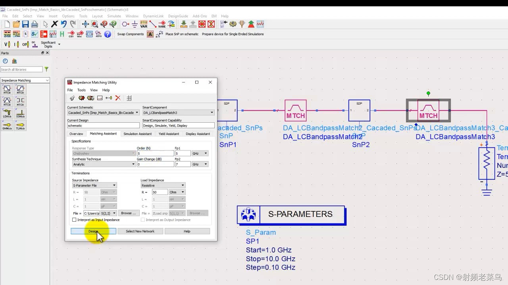Switch to the Simulation Assistant tab
Image resolution: width=508 pixels, height=285 pixels.
tap(137, 134)
